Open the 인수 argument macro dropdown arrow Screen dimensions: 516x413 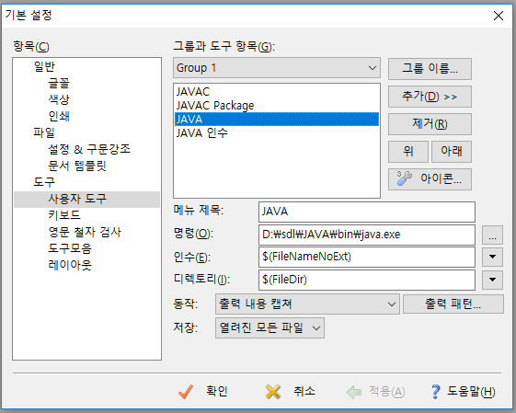(x=492, y=257)
